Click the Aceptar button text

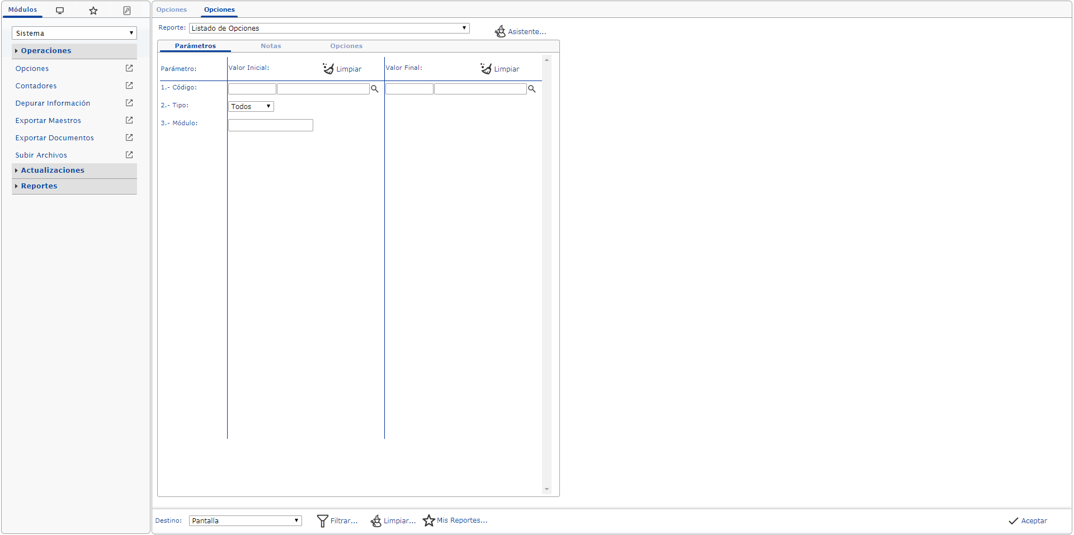[1034, 521]
